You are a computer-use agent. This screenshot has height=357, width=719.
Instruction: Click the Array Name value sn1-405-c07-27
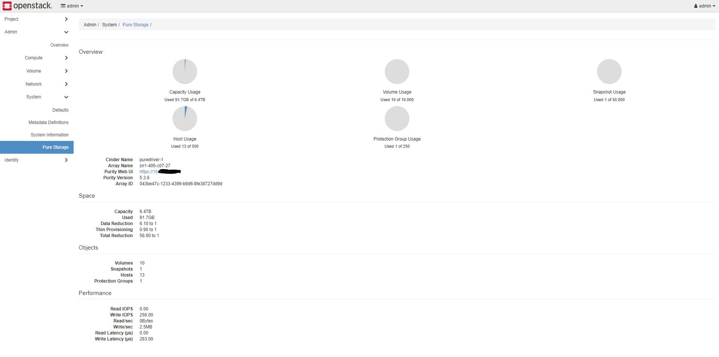[155, 166]
